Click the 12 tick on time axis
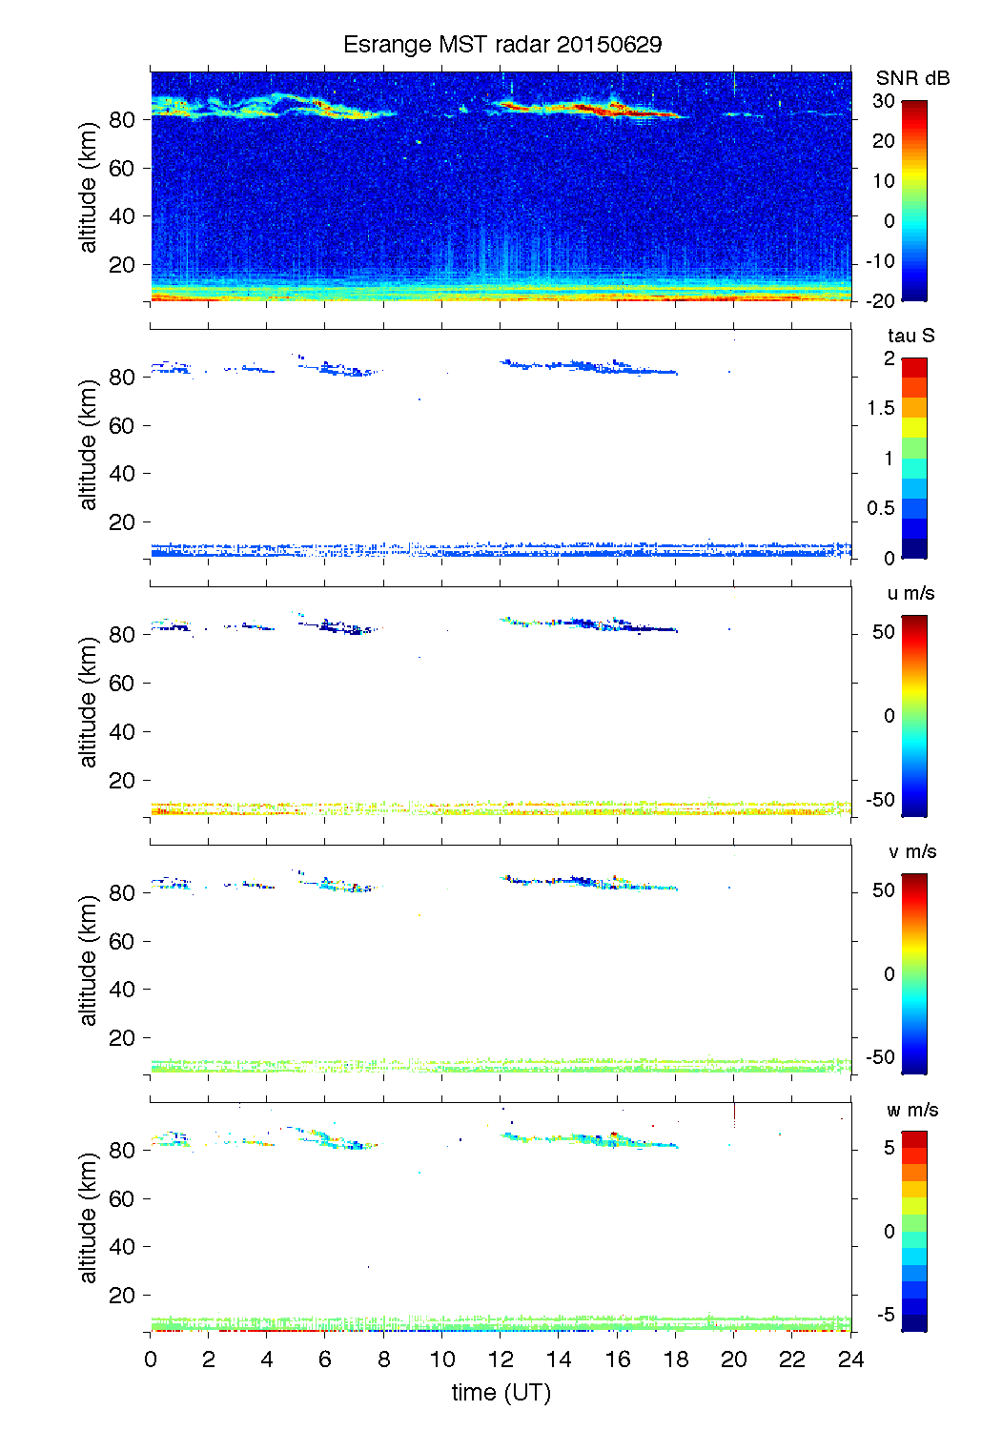 [x=501, y=1359]
